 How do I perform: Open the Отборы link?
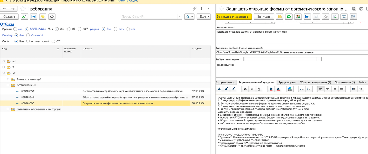tap(7, 24)
